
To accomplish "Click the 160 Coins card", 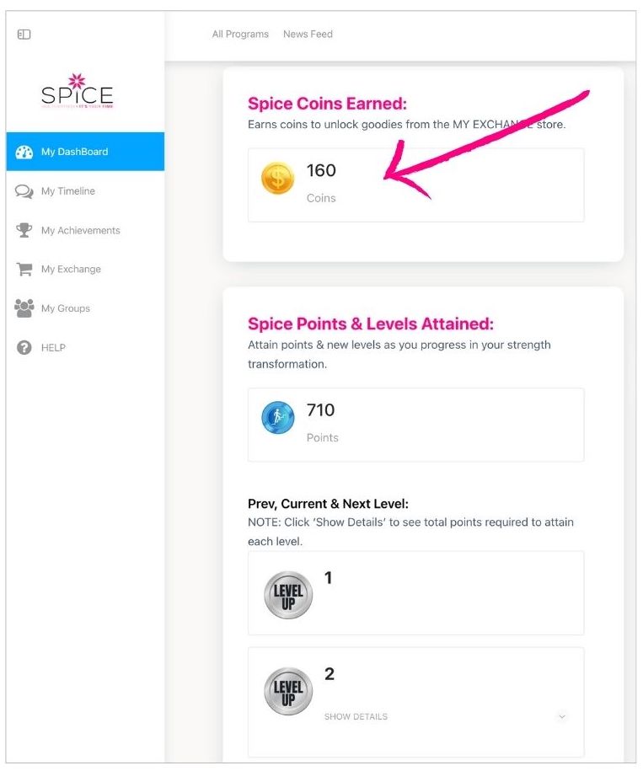I will (x=415, y=185).
